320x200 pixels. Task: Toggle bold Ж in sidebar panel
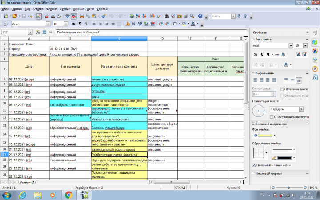point(256,55)
